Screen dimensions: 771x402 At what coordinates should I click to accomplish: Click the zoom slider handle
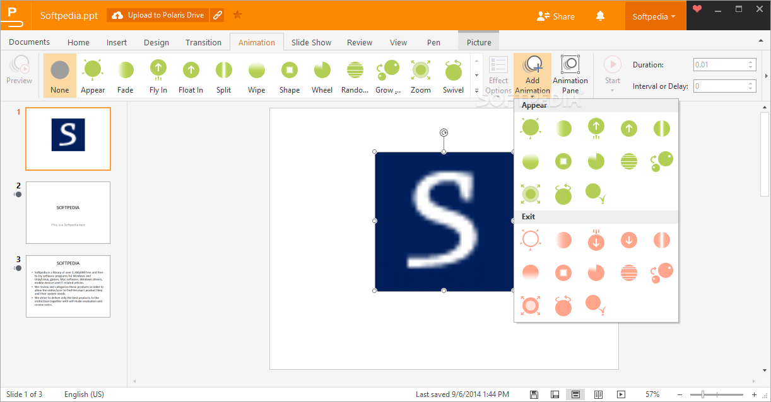[x=703, y=394]
